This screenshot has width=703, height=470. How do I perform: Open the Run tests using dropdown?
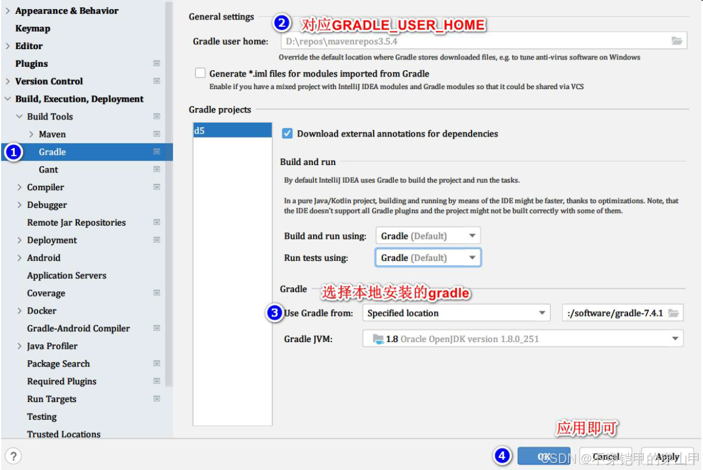pyautogui.click(x=428, y=258)
